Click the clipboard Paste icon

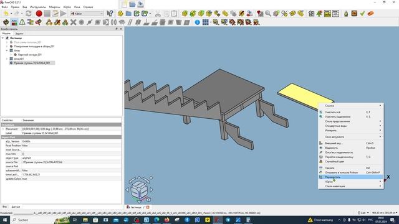[175, 14]
